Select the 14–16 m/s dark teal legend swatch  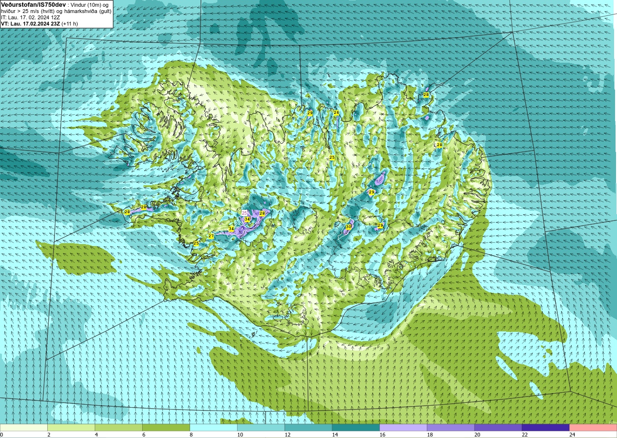(356, 427)
